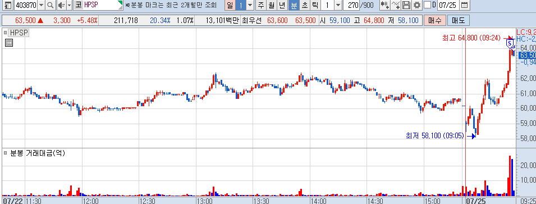Switch to the 분 minute chart toggle
The image size is (536, 204).
pos(293,5)
